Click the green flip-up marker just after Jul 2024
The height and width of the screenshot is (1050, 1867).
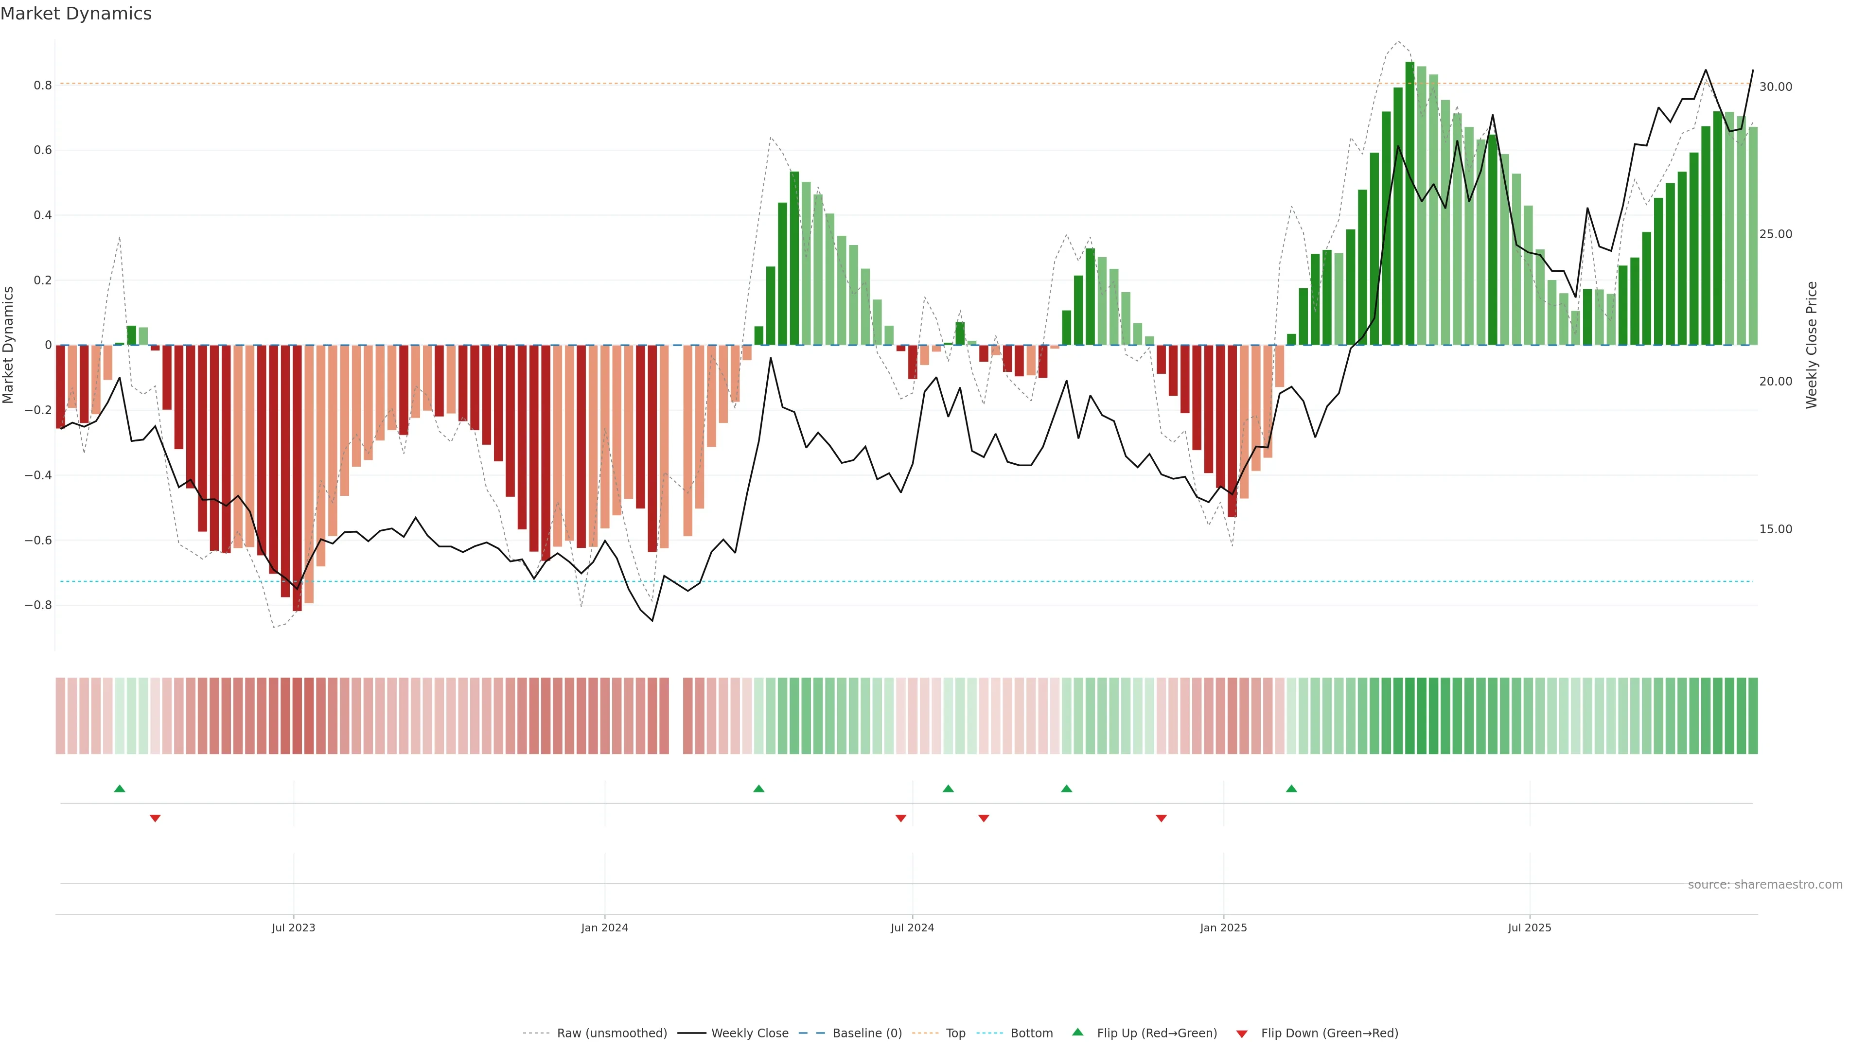[948, 788]
